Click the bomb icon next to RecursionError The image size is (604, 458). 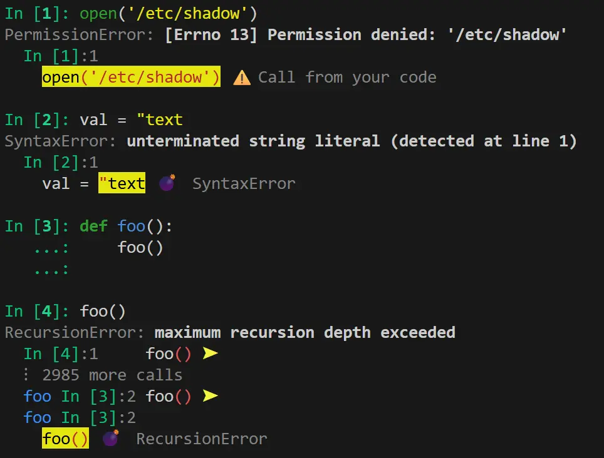point(110,439)
